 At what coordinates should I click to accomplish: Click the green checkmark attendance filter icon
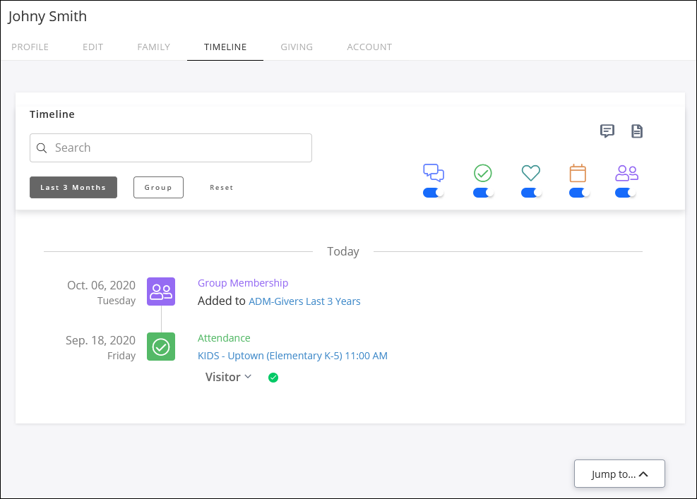483,172
